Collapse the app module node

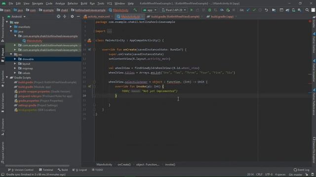(x=7, y=22)
